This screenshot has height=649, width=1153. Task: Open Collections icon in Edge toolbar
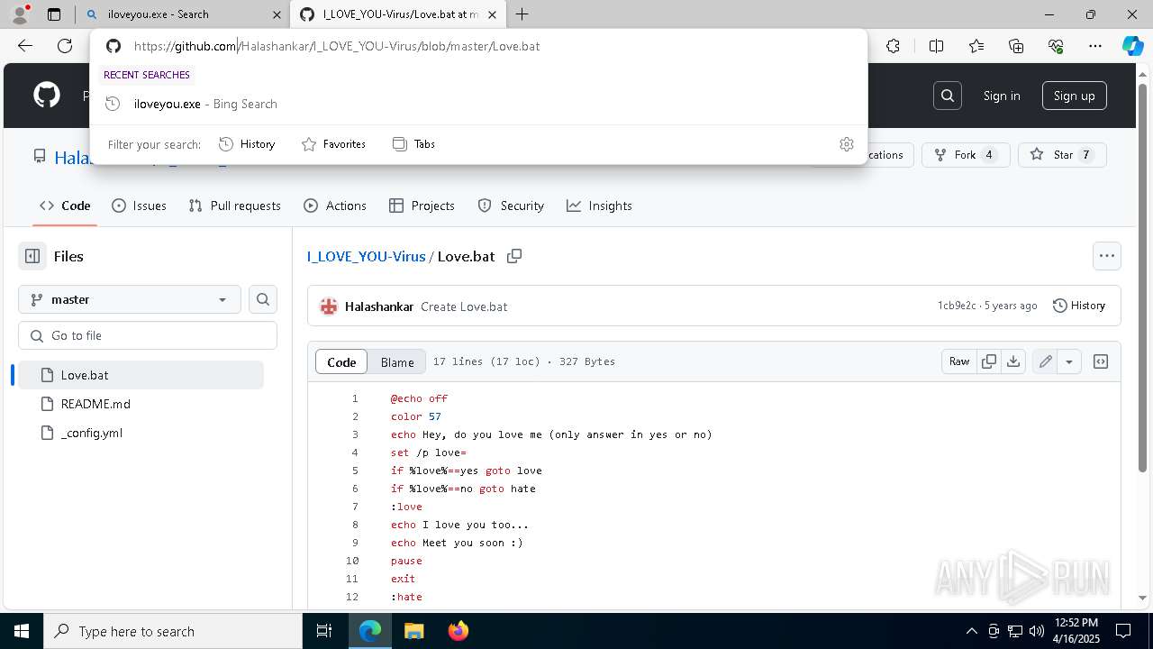tap(1016, 46)
